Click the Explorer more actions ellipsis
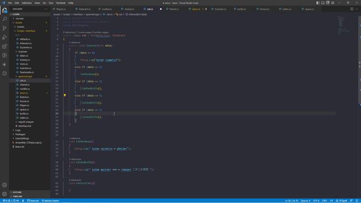The width and height of the screenshot is (361, 203). coord(46,9)
